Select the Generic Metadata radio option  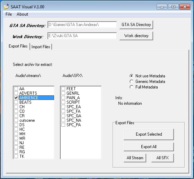coord(131,82)
